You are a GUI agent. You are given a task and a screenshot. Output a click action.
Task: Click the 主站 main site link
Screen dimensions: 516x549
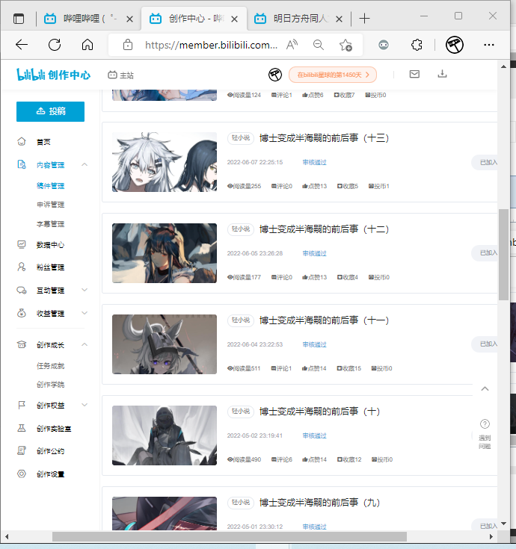[x=121, y=75]
